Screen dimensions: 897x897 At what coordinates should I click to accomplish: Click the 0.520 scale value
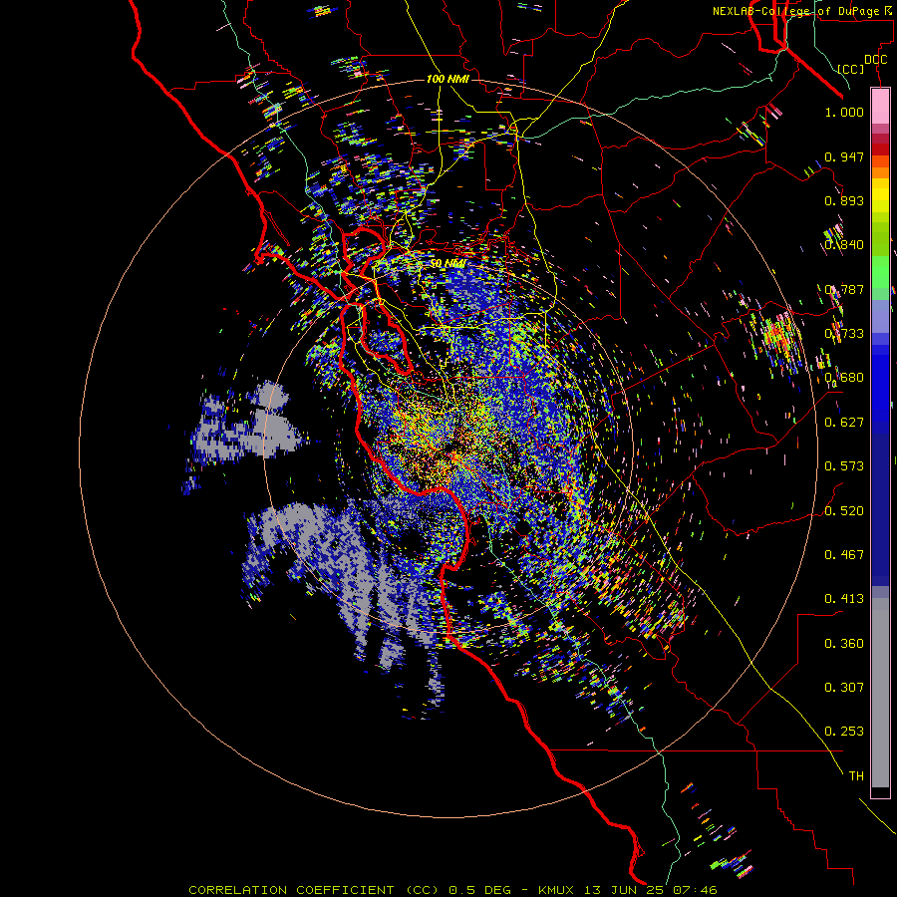[844, 511]
